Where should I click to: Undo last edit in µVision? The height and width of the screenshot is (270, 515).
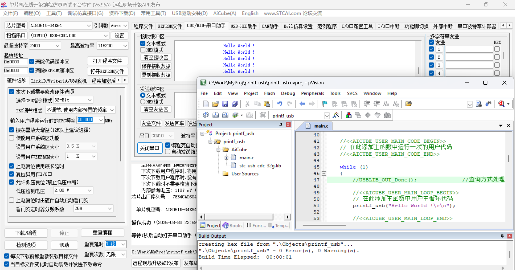pos(280,104)
